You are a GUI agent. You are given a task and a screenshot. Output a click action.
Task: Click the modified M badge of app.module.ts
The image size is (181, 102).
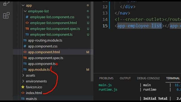point(88,70)
